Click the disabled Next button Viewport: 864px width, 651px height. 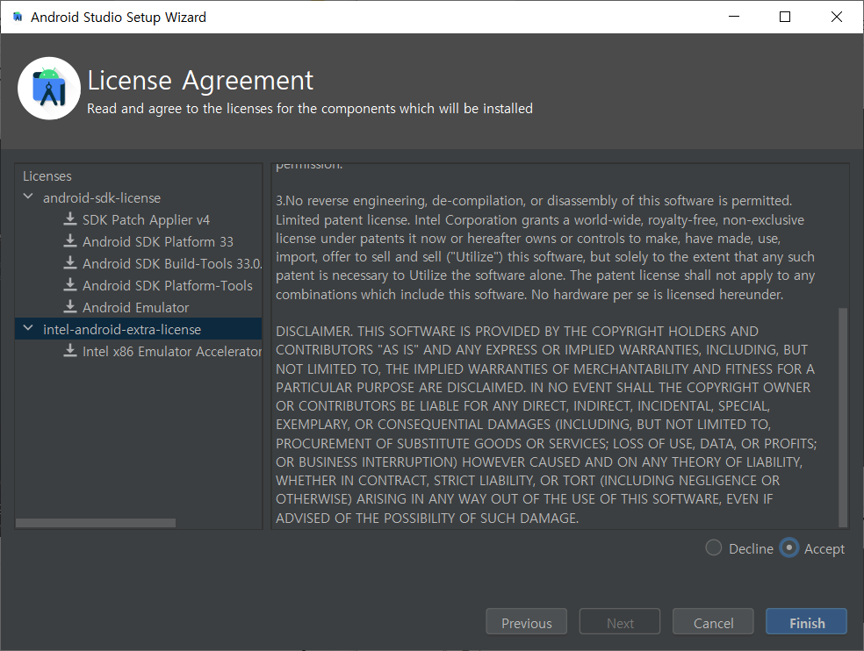click(620, 622)
